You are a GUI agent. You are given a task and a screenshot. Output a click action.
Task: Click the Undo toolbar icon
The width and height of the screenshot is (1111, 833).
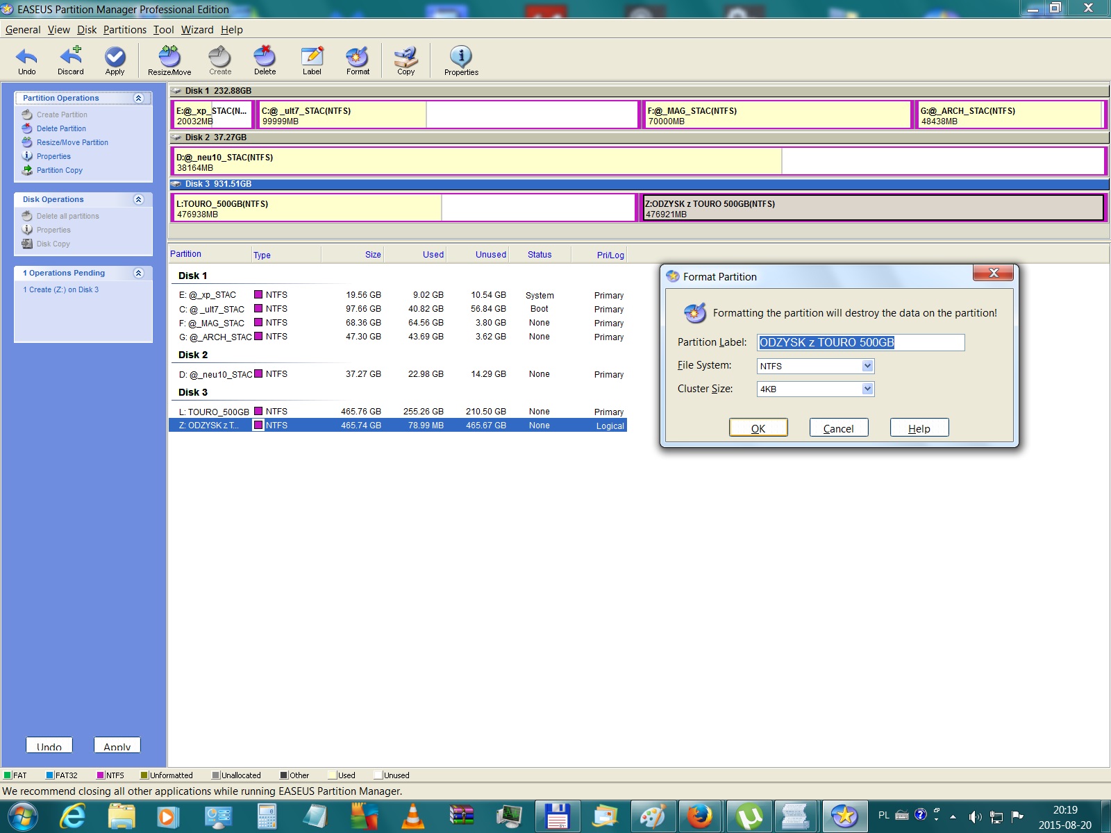pyautogui.click(x=26, y=61)
